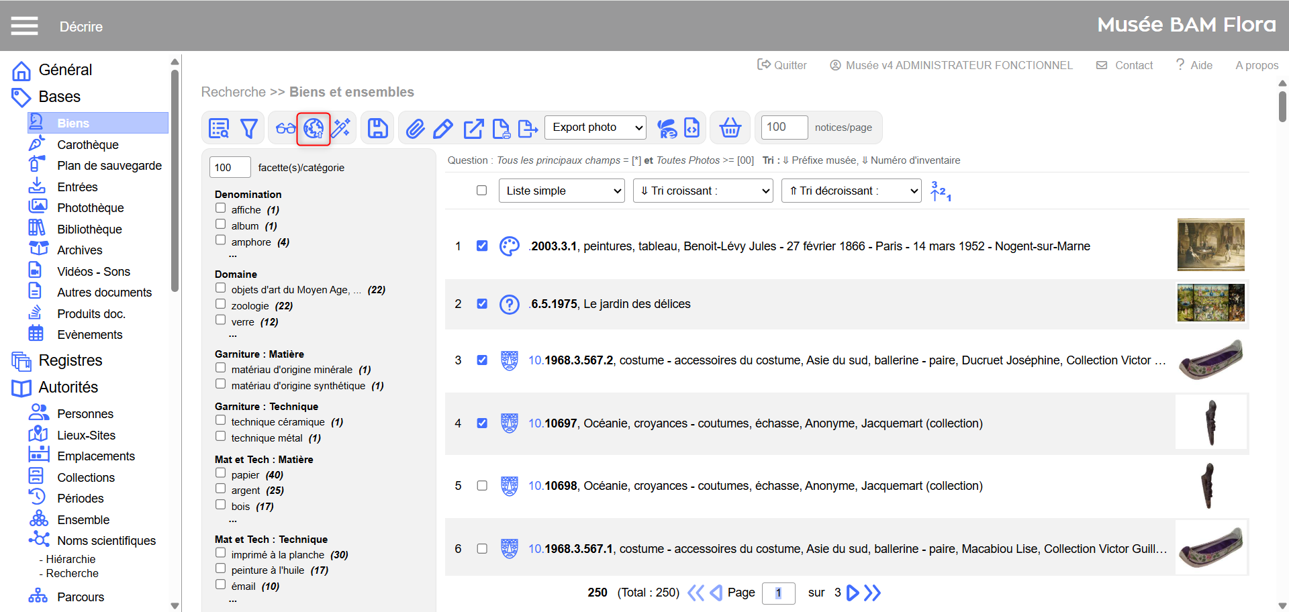This screenshot has height=612, width=1289.
Task: Click the paperclip attach icon
Action: pos(415,128)
